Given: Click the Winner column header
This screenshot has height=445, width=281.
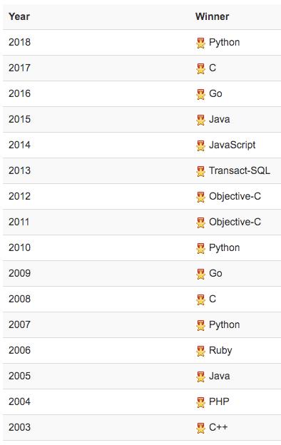Looking at the screenshot, I should coord(212,16).
